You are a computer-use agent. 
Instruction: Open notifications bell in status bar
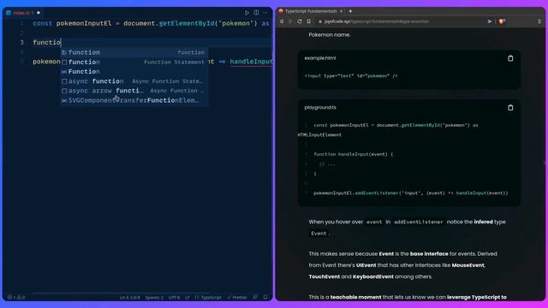click(x=265, y=297)
